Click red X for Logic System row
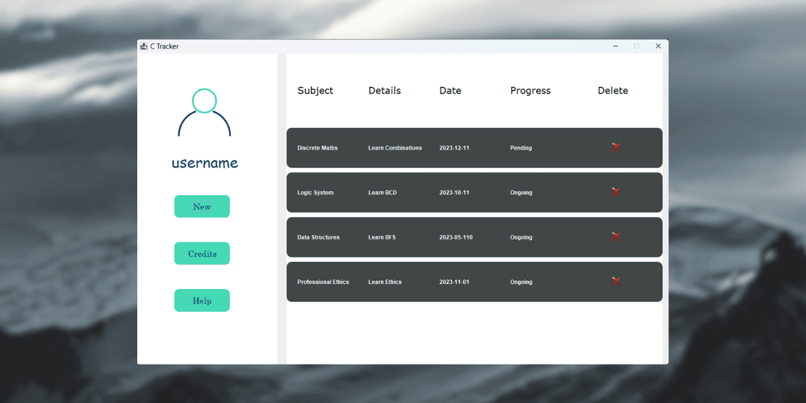This screenshot has width=806, height=403. (616, 192)
